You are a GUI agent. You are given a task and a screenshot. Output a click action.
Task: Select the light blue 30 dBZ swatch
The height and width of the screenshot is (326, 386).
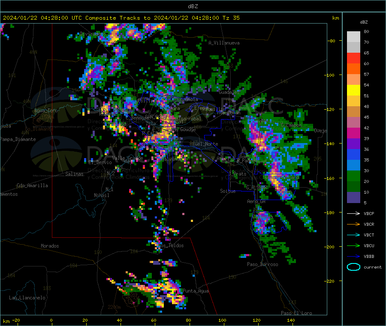tap(353, 165)
